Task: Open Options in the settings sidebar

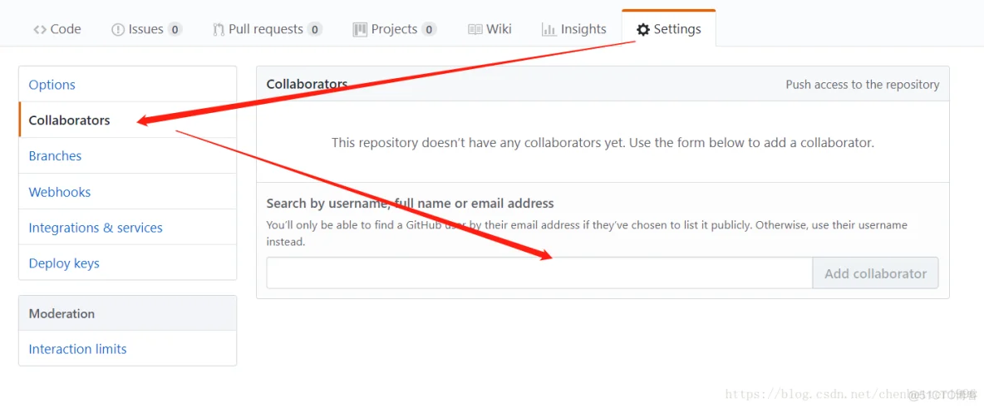Action: click(x=127, y=85)
